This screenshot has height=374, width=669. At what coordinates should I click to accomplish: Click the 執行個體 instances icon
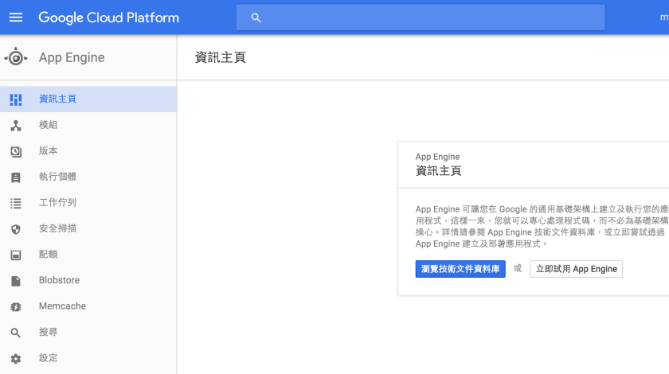click(16, 177)
